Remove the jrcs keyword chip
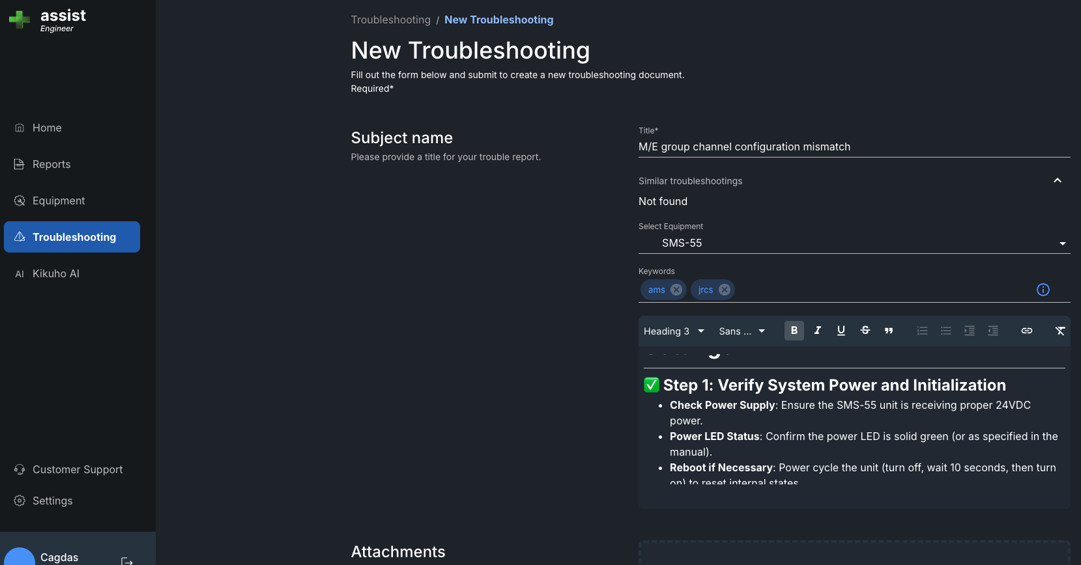Screen dimensions: 1081x565 click(x=725, y=290)
